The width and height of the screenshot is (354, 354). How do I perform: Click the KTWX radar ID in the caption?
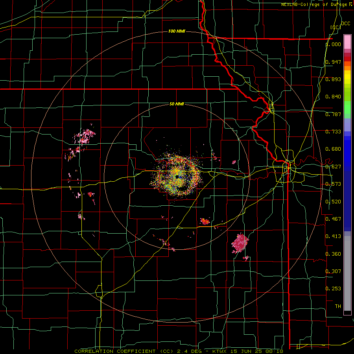click(x=219, y=351)
